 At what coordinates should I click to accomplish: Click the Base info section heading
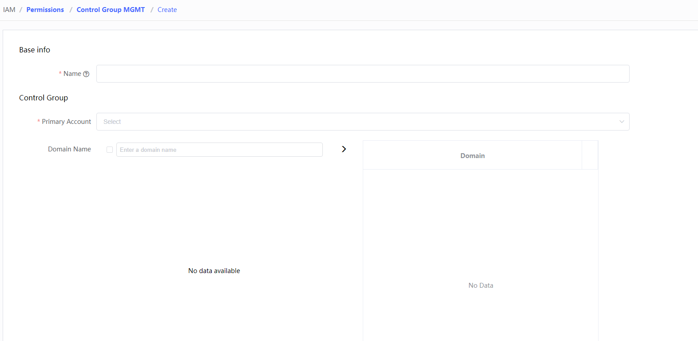[35, 50]
